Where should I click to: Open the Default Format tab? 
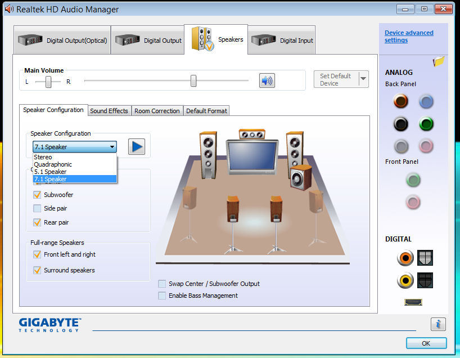click(x=206, y=111)
